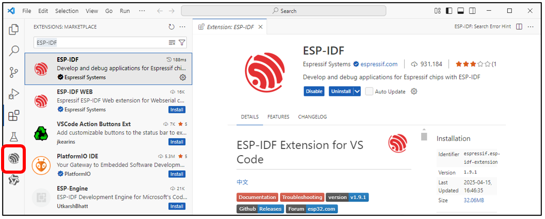This screenshot has height=219, width=545.
Task: Open the Explorer view in activity bar
Action: click(x=13, y=29)
